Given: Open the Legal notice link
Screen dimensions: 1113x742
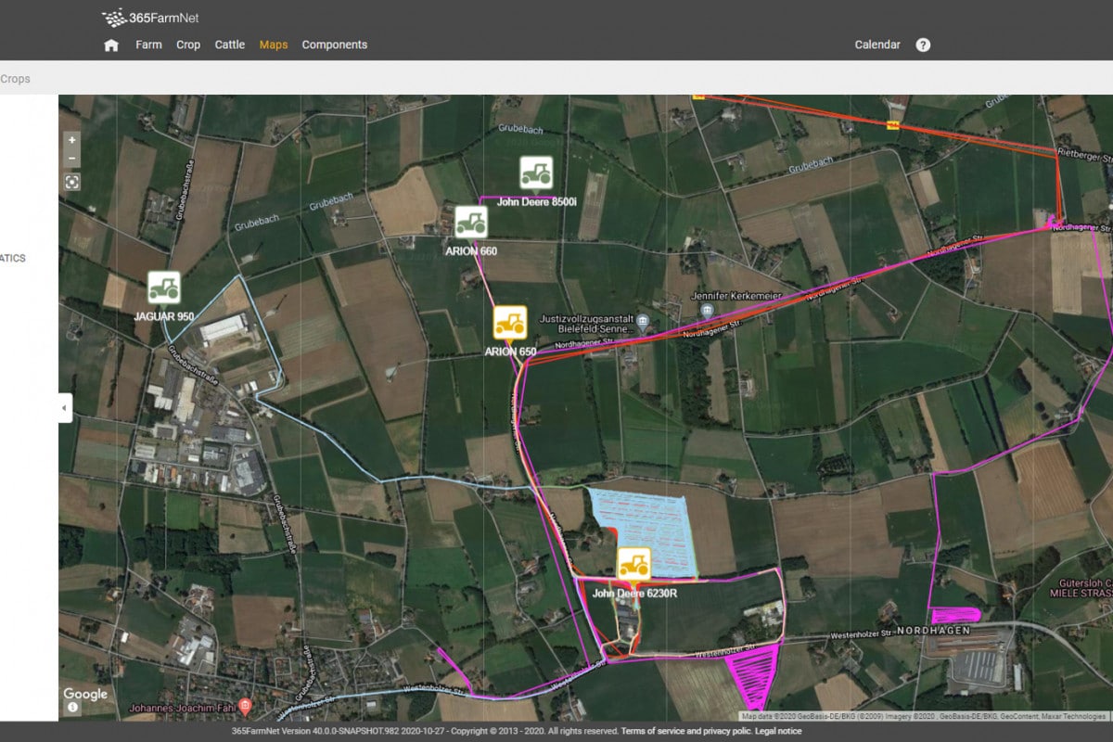Looking at the screenshot, I should click(x=778, y=732).
